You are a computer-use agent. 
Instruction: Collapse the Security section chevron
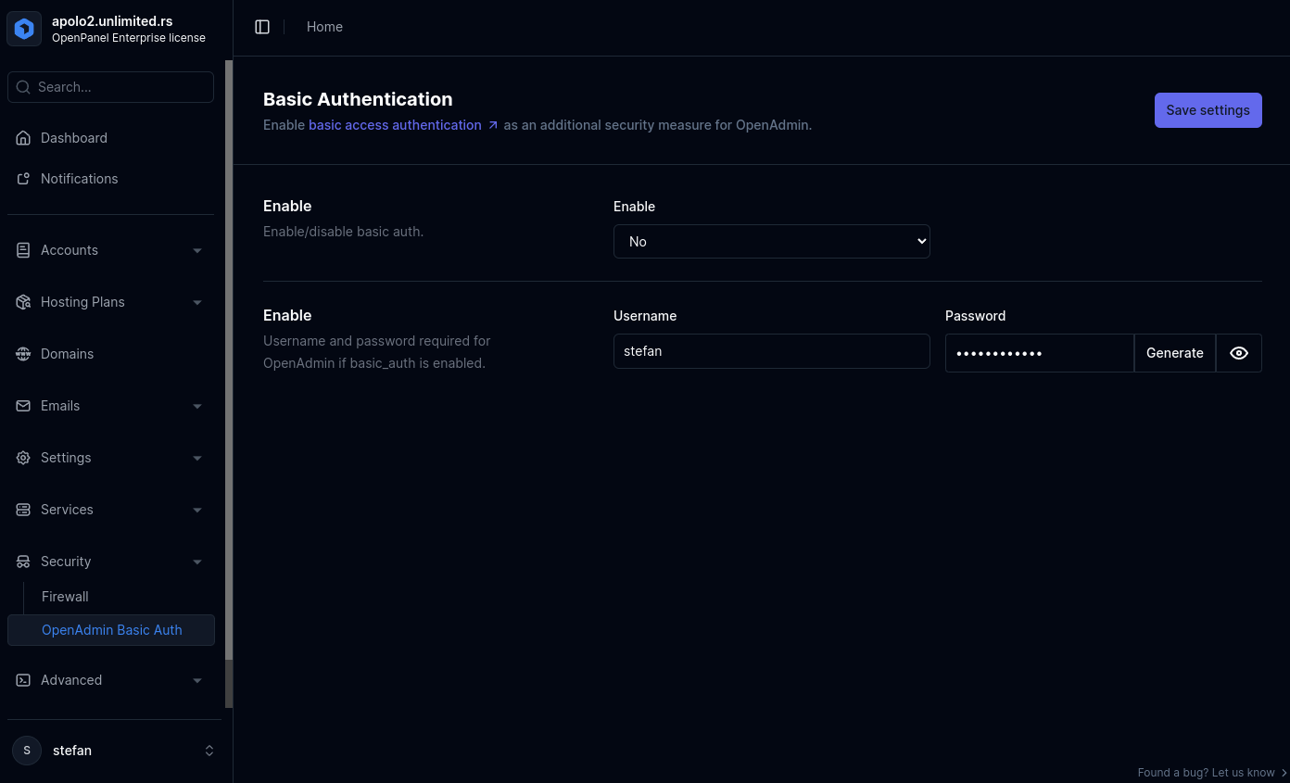point(196,562)
